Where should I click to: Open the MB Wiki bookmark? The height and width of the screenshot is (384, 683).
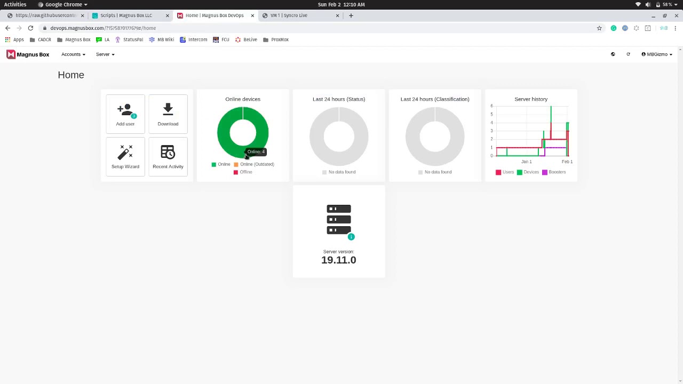(x=162, y=39)
